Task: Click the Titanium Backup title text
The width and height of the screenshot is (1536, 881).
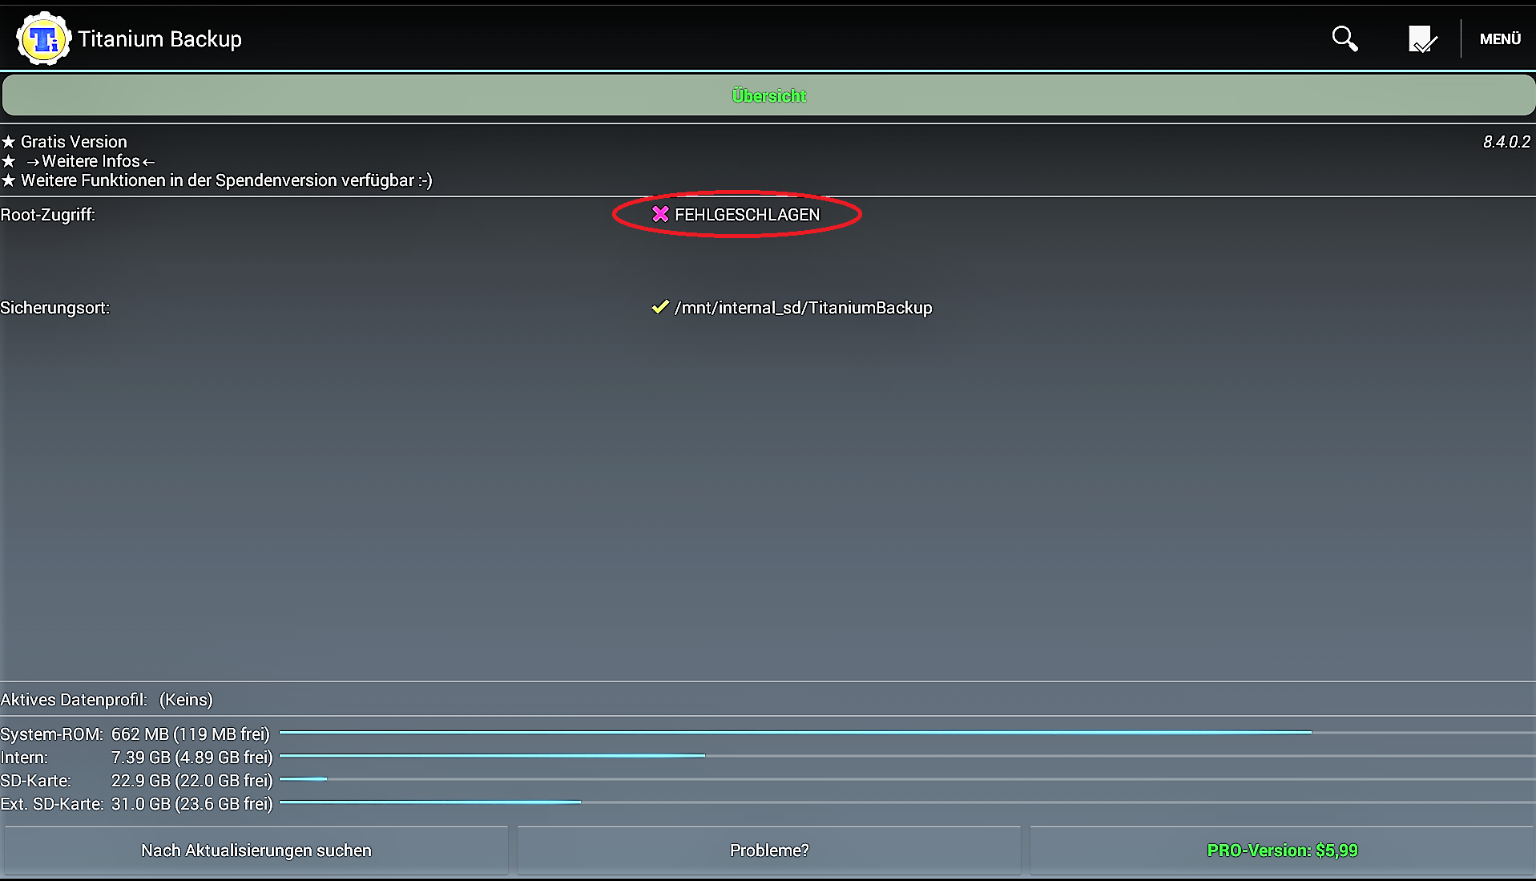Action: (x=159, y=39)
